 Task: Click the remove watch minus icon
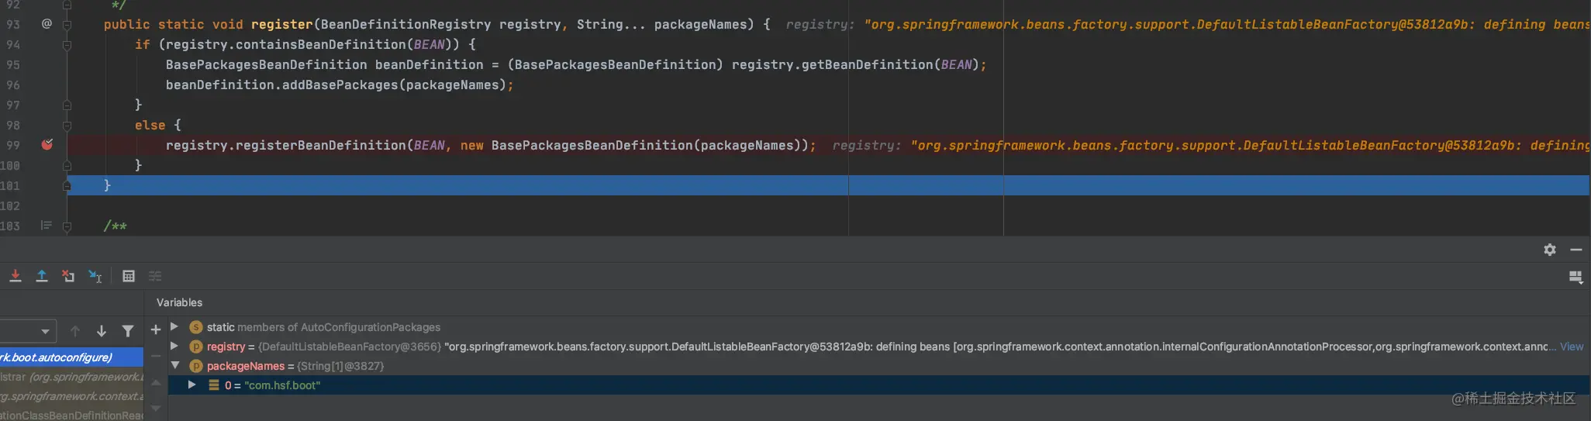pyautogui.click(x=156, y=356)
